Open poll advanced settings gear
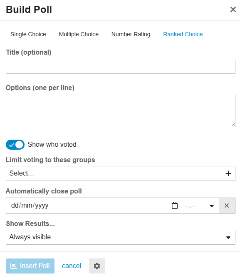240x276 pixels. pyautogui.click(x=97, y=266)
